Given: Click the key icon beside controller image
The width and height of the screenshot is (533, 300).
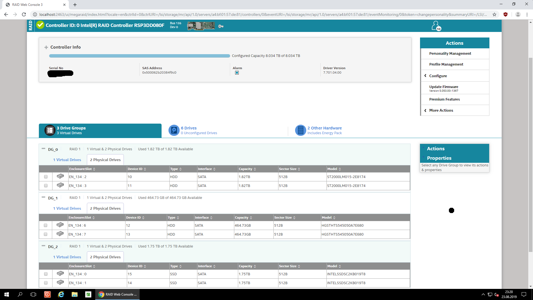Looking at the screenshot, I should (x=221, y=26).
